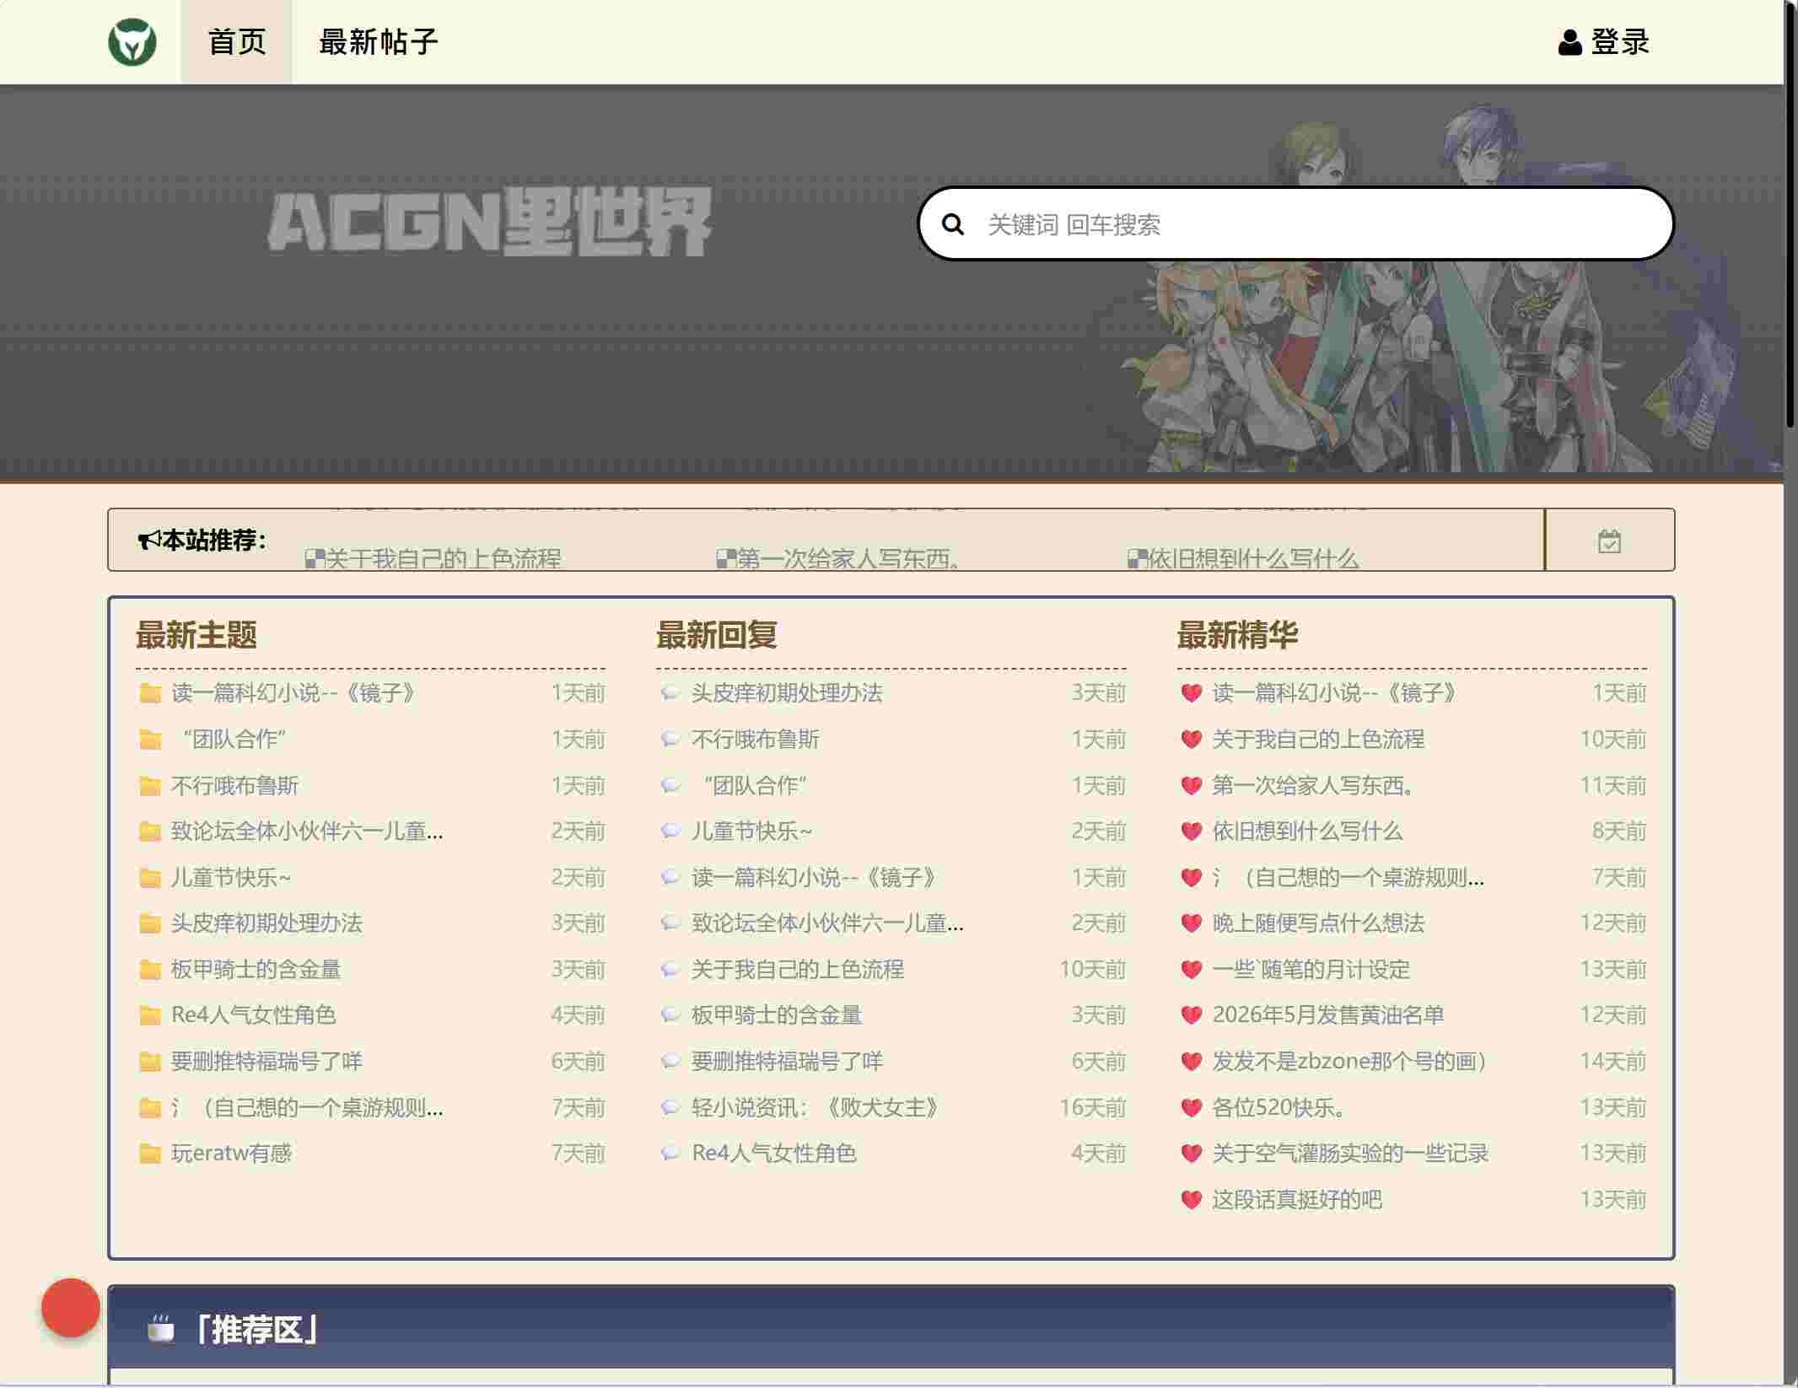
Task: Click the ACGN里世界 banner title
Action: click(x=490, y=223)
